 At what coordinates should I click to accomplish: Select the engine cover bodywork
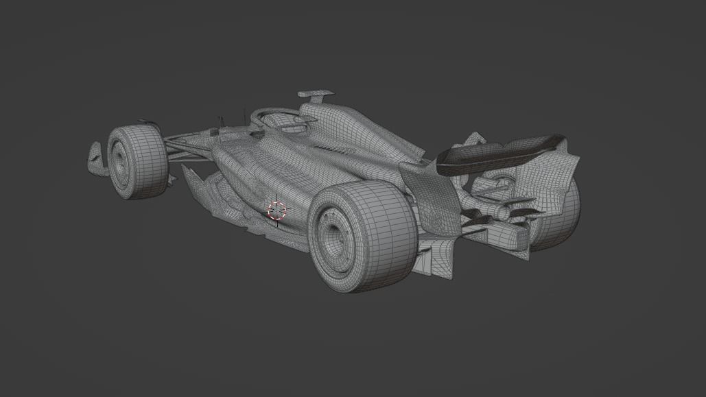tap(360, 130)
